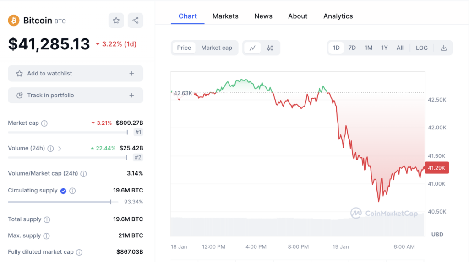Toggle chart to Market cap view
Viewport: 469px width, 262px height.
pyautogui.click(x=217, y=48)
